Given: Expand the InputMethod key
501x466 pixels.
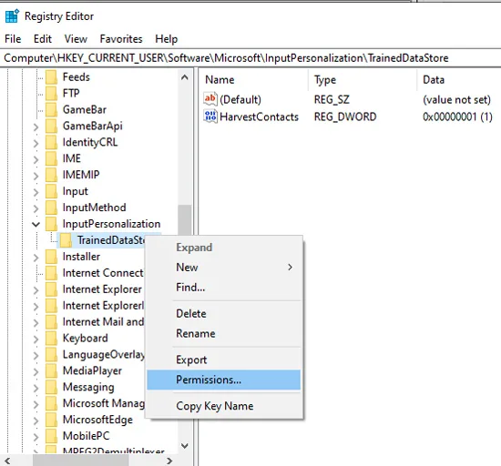Looking at the screenshot, I should point(36,208).
